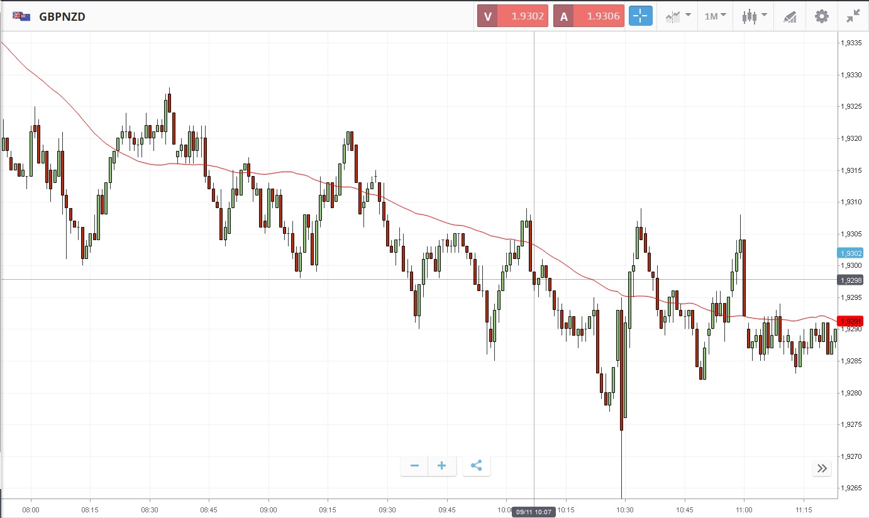Screen dimensions: 869x518
Task: Click the buy price 1.9306 button
Action: pyautogui.click(x=589, y=16)
